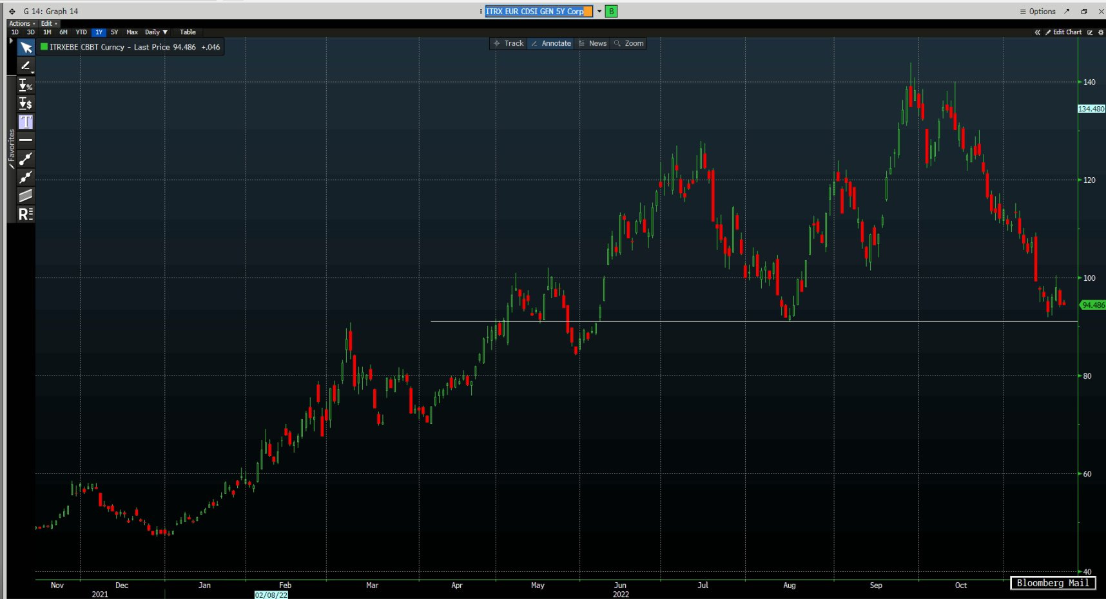Screen dimensions: 1106x599
Task: Expand the toolbar side arrow triangle
Action: click(11, 41)
